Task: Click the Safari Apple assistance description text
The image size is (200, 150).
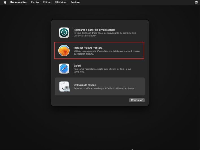Action: tap(102, 70)
